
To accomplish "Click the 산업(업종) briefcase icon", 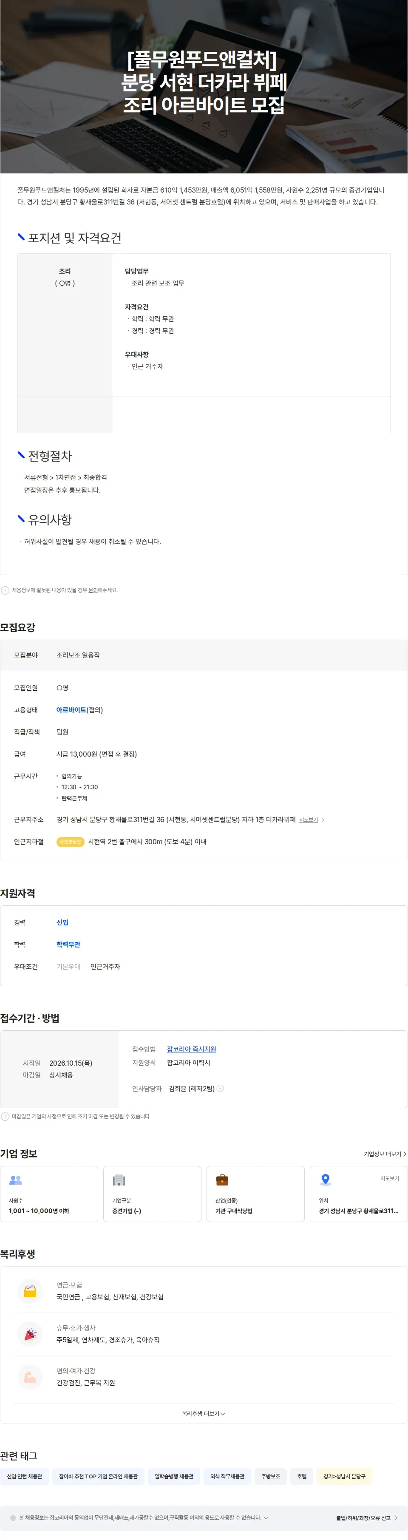I will pyautogui.click(x=222, y=1180).
